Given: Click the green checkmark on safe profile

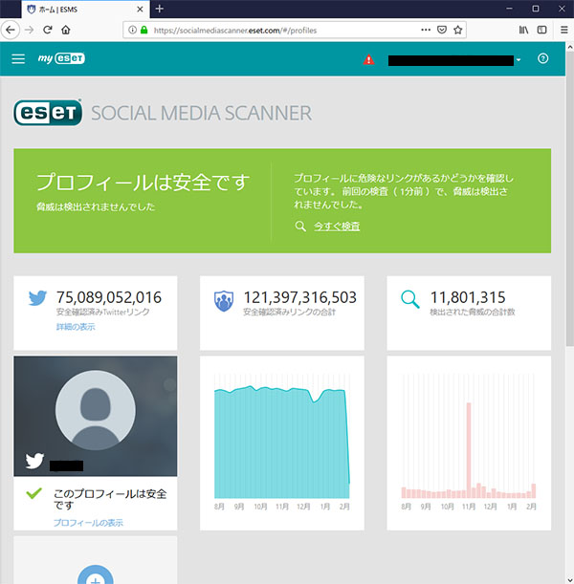Looking at the screenshot, I should tap(33, 493).
